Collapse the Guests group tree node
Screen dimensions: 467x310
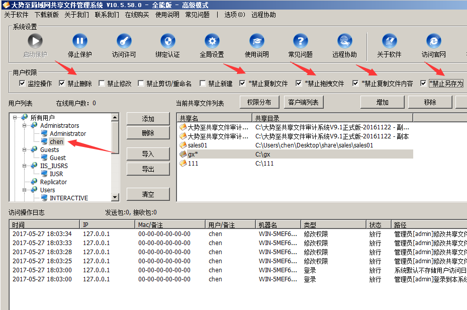tap(24, 150)
